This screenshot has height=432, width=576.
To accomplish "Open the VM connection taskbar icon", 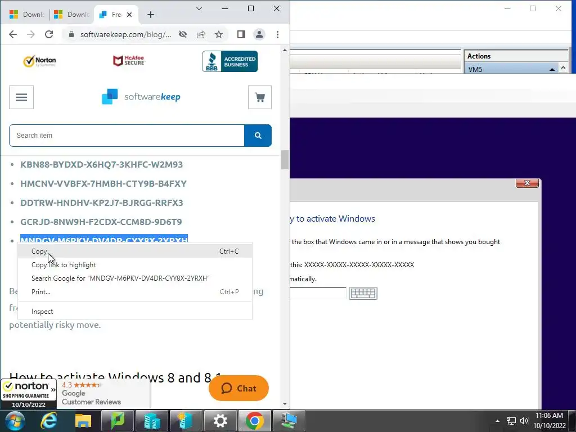I will pyautogui.click(x=289, y=421).
